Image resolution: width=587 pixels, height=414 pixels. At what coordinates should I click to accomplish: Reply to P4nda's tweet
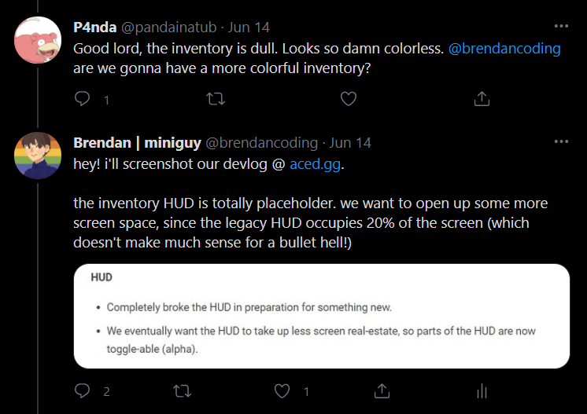[x=83, y=99]
